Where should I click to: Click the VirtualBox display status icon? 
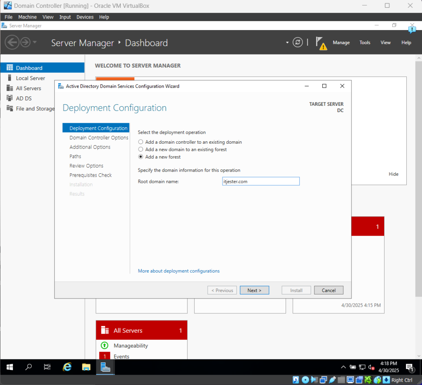point(350,380)
